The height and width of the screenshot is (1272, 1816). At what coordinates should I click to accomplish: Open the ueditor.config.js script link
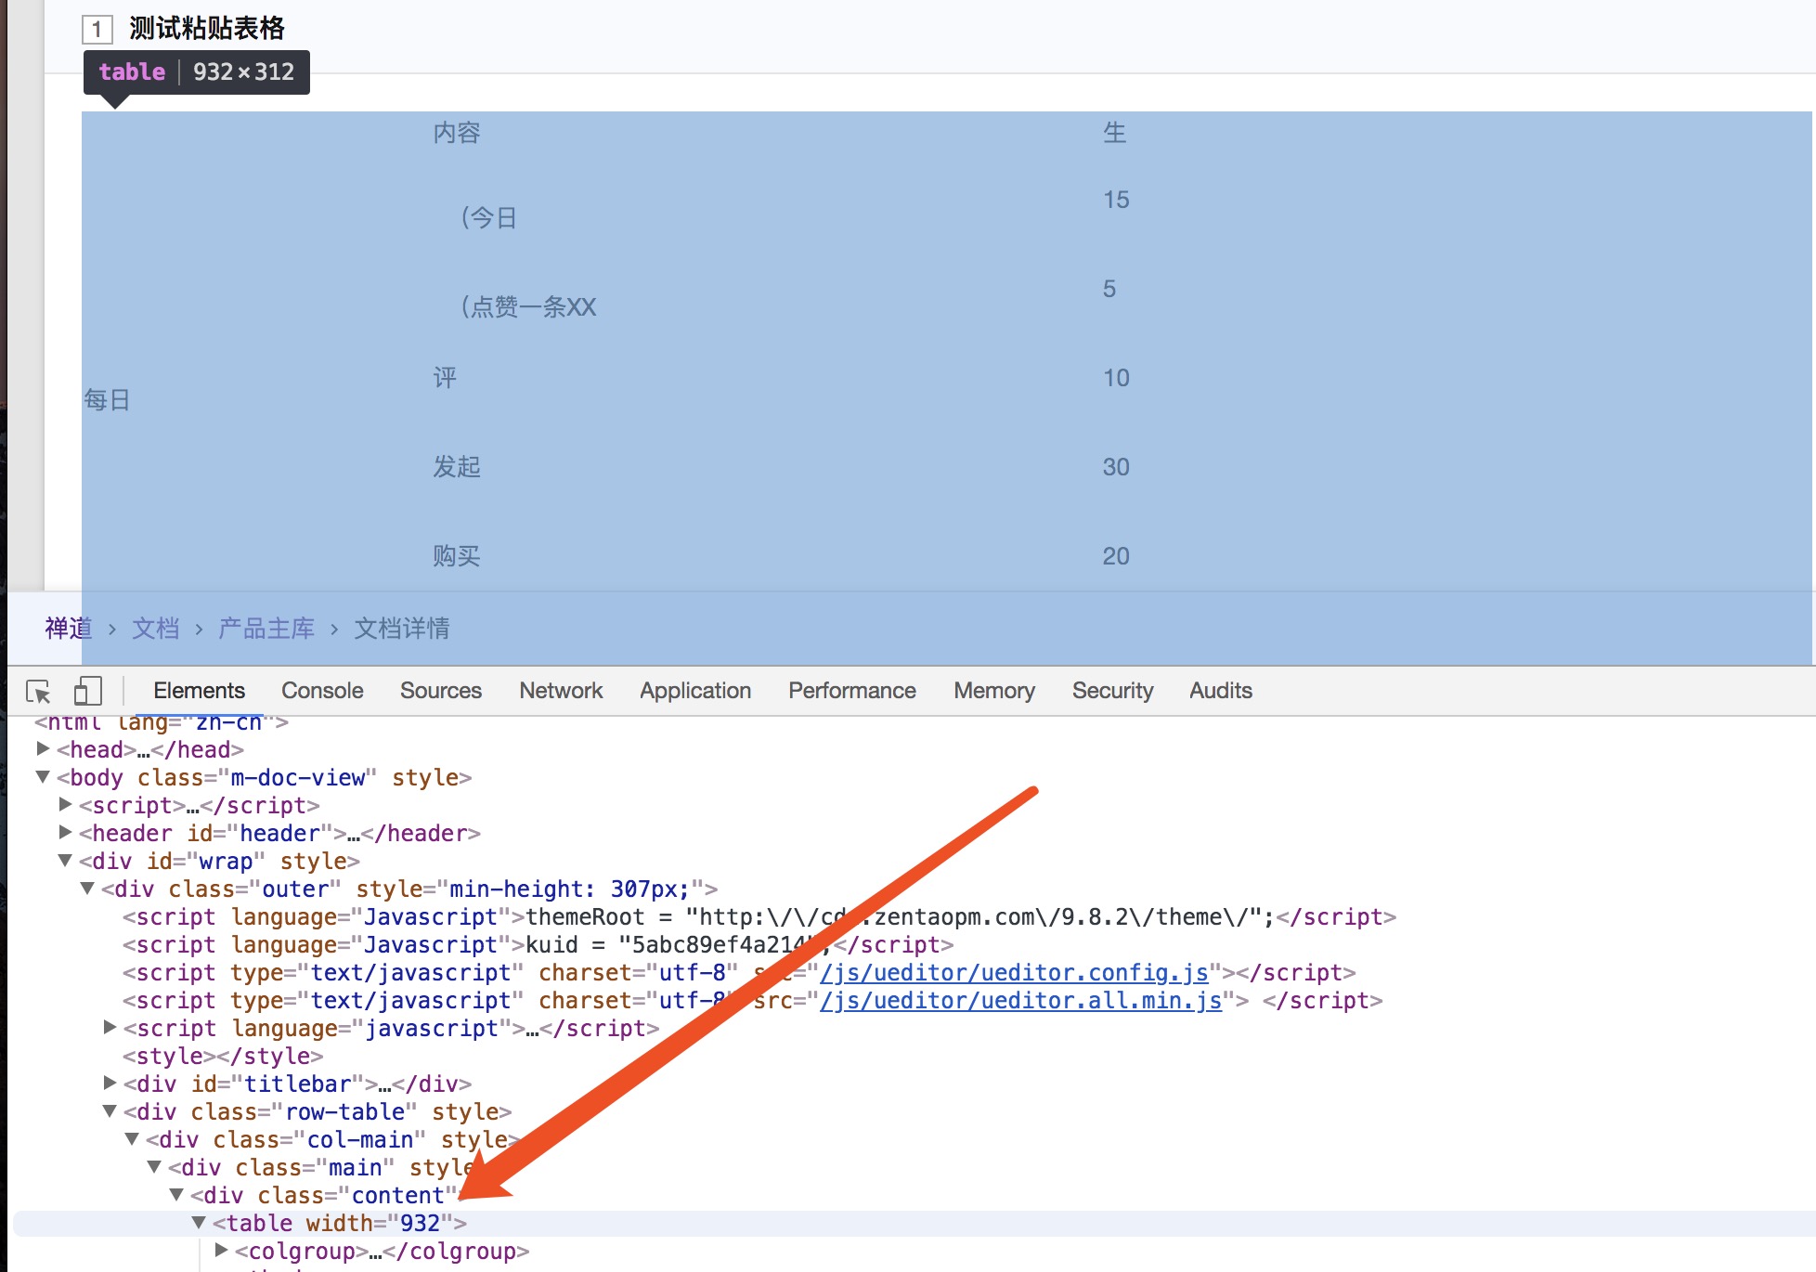(x=1014, y=972)
